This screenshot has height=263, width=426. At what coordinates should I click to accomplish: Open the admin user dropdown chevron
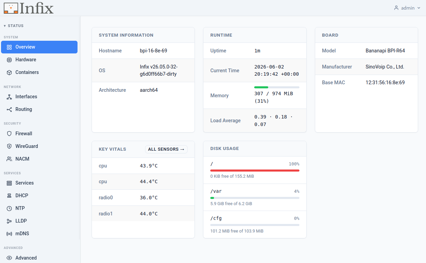pos(418,8)
